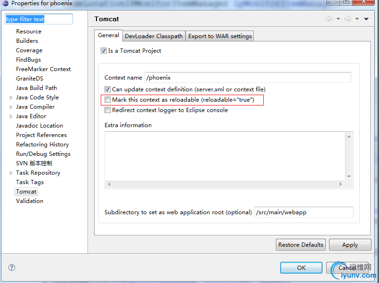Click the Context name field

[248, 78]
